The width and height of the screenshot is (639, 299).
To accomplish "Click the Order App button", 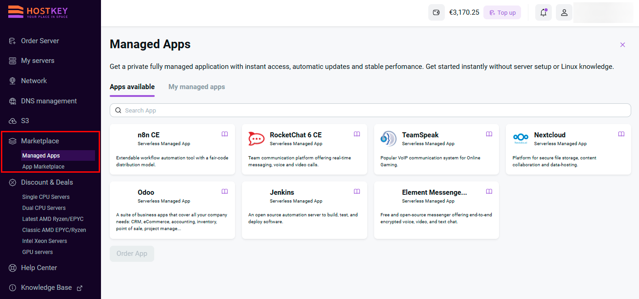I will 132,254.
